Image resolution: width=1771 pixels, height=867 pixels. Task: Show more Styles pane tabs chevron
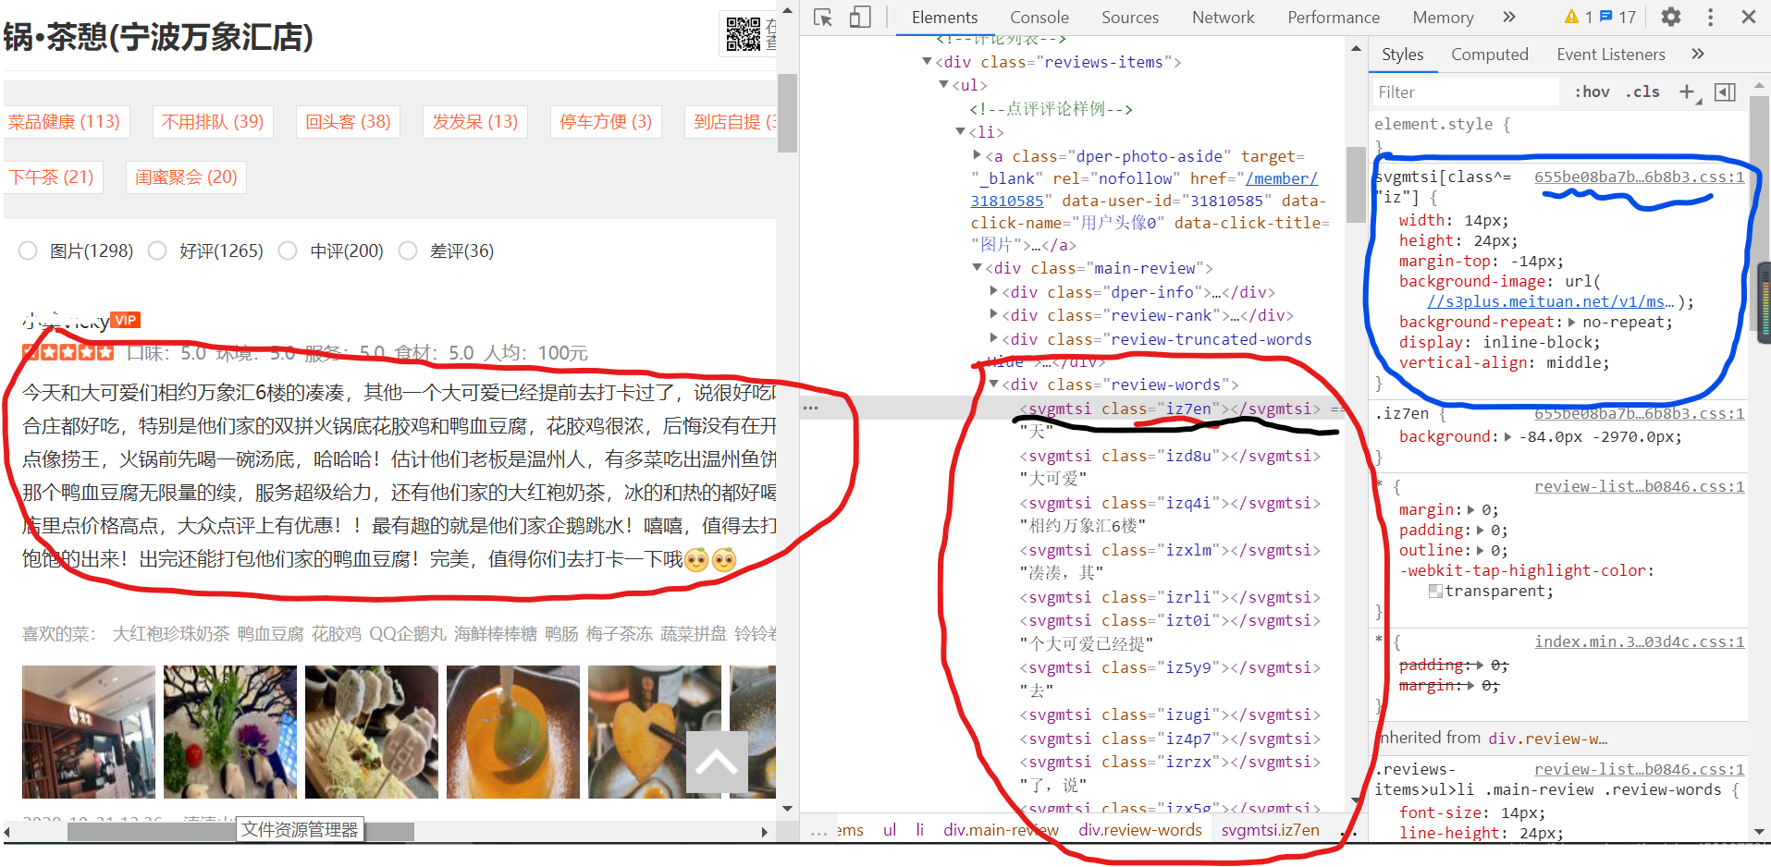tap(1698, 54)
